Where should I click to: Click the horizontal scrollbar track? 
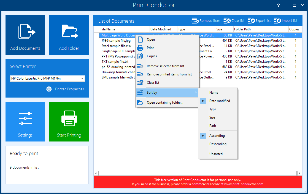(198, 173)
